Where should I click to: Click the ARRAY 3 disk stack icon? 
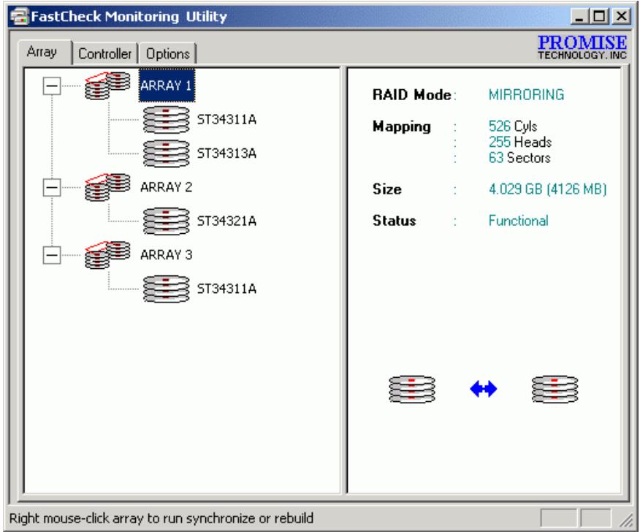pos(107,255)
